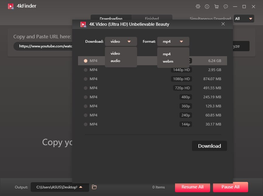
Task: Click the 129.3 MB file size
Action: (213, 106)
